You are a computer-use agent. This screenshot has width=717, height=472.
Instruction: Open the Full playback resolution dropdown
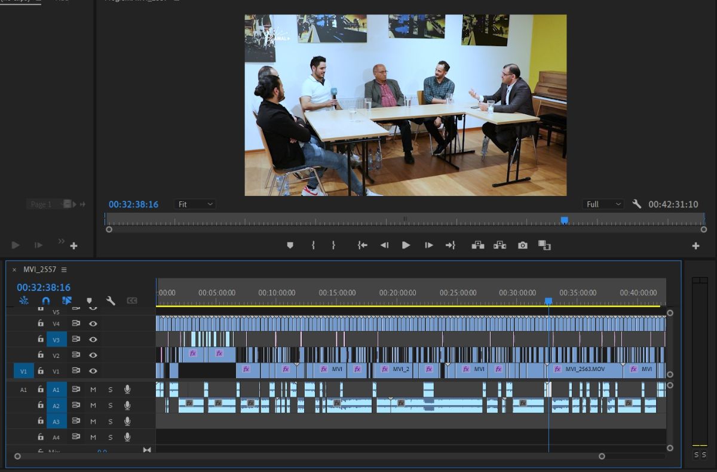603,204
